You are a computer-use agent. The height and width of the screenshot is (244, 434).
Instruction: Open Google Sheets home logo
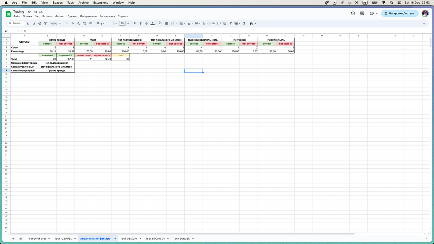8,14
